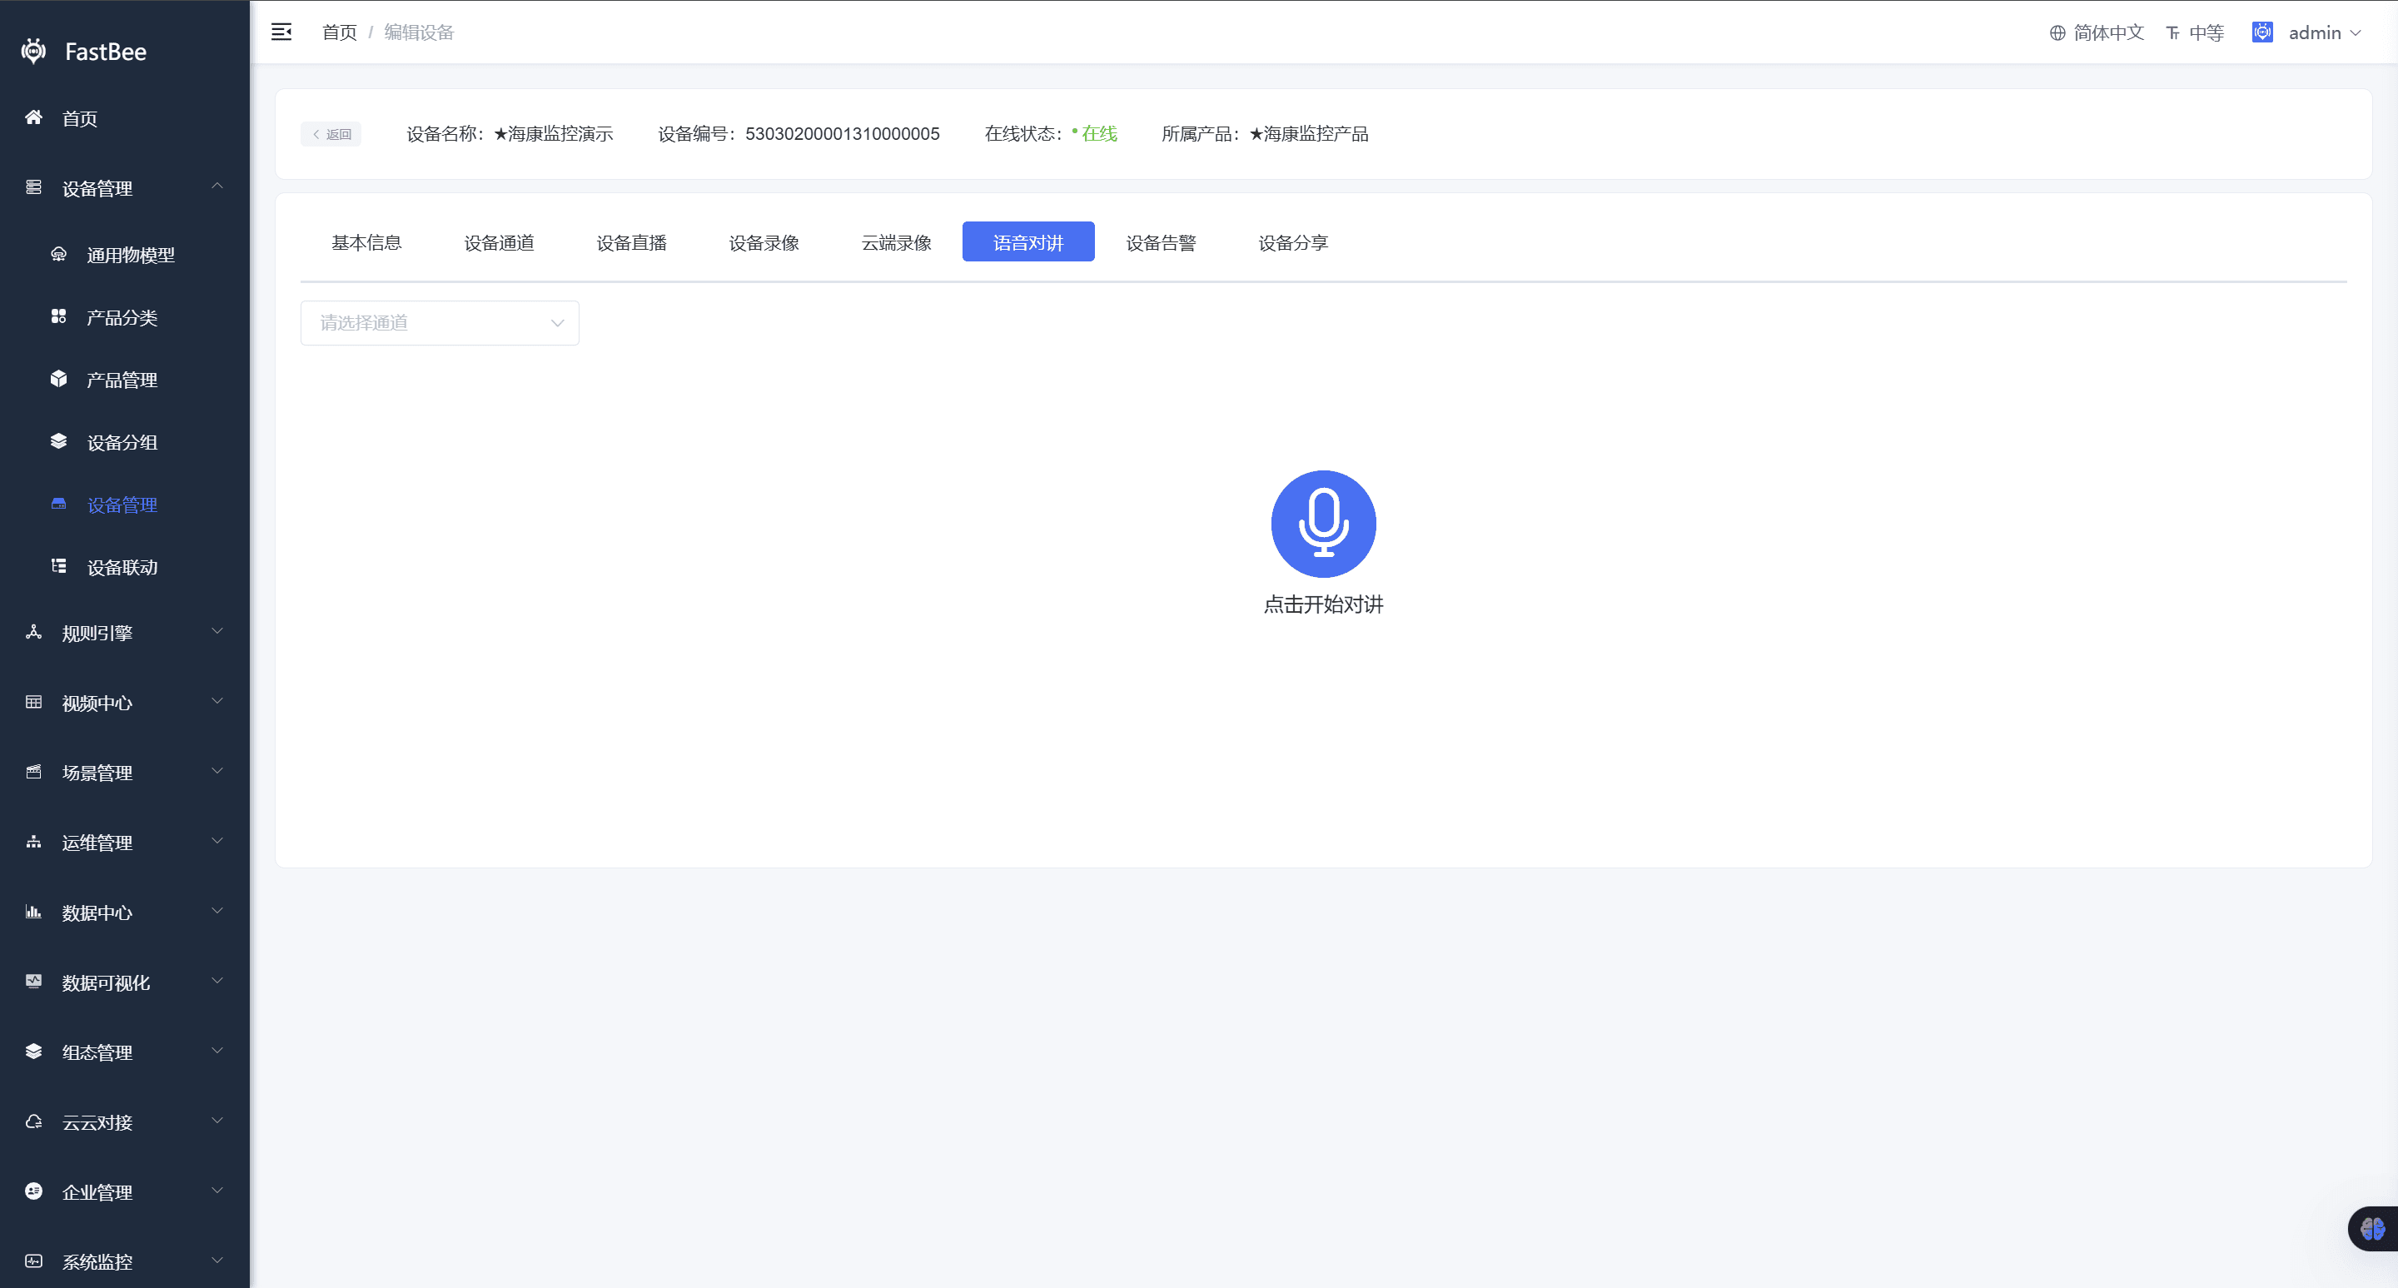Click the 数据可视化 monitor icon
The width and height of the screenshot is (2398, 1288).
tap(33, 981)
